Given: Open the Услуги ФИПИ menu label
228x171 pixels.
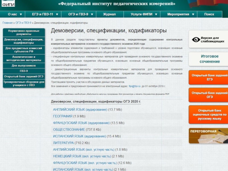Looking at the screenshot, I should [141, 14].
